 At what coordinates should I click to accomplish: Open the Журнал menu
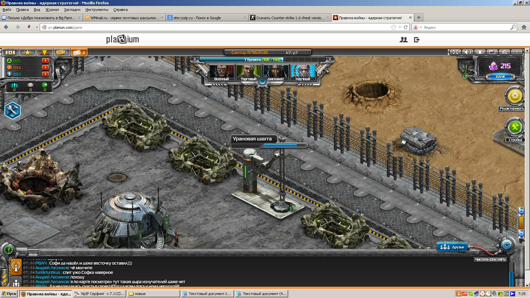click(52, 10)
